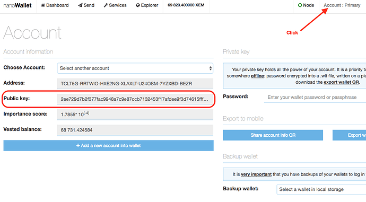The width and height of the screenshot is (366, 202).
Task: Open the Choose Account dropdown
Action: pos(135,68)
